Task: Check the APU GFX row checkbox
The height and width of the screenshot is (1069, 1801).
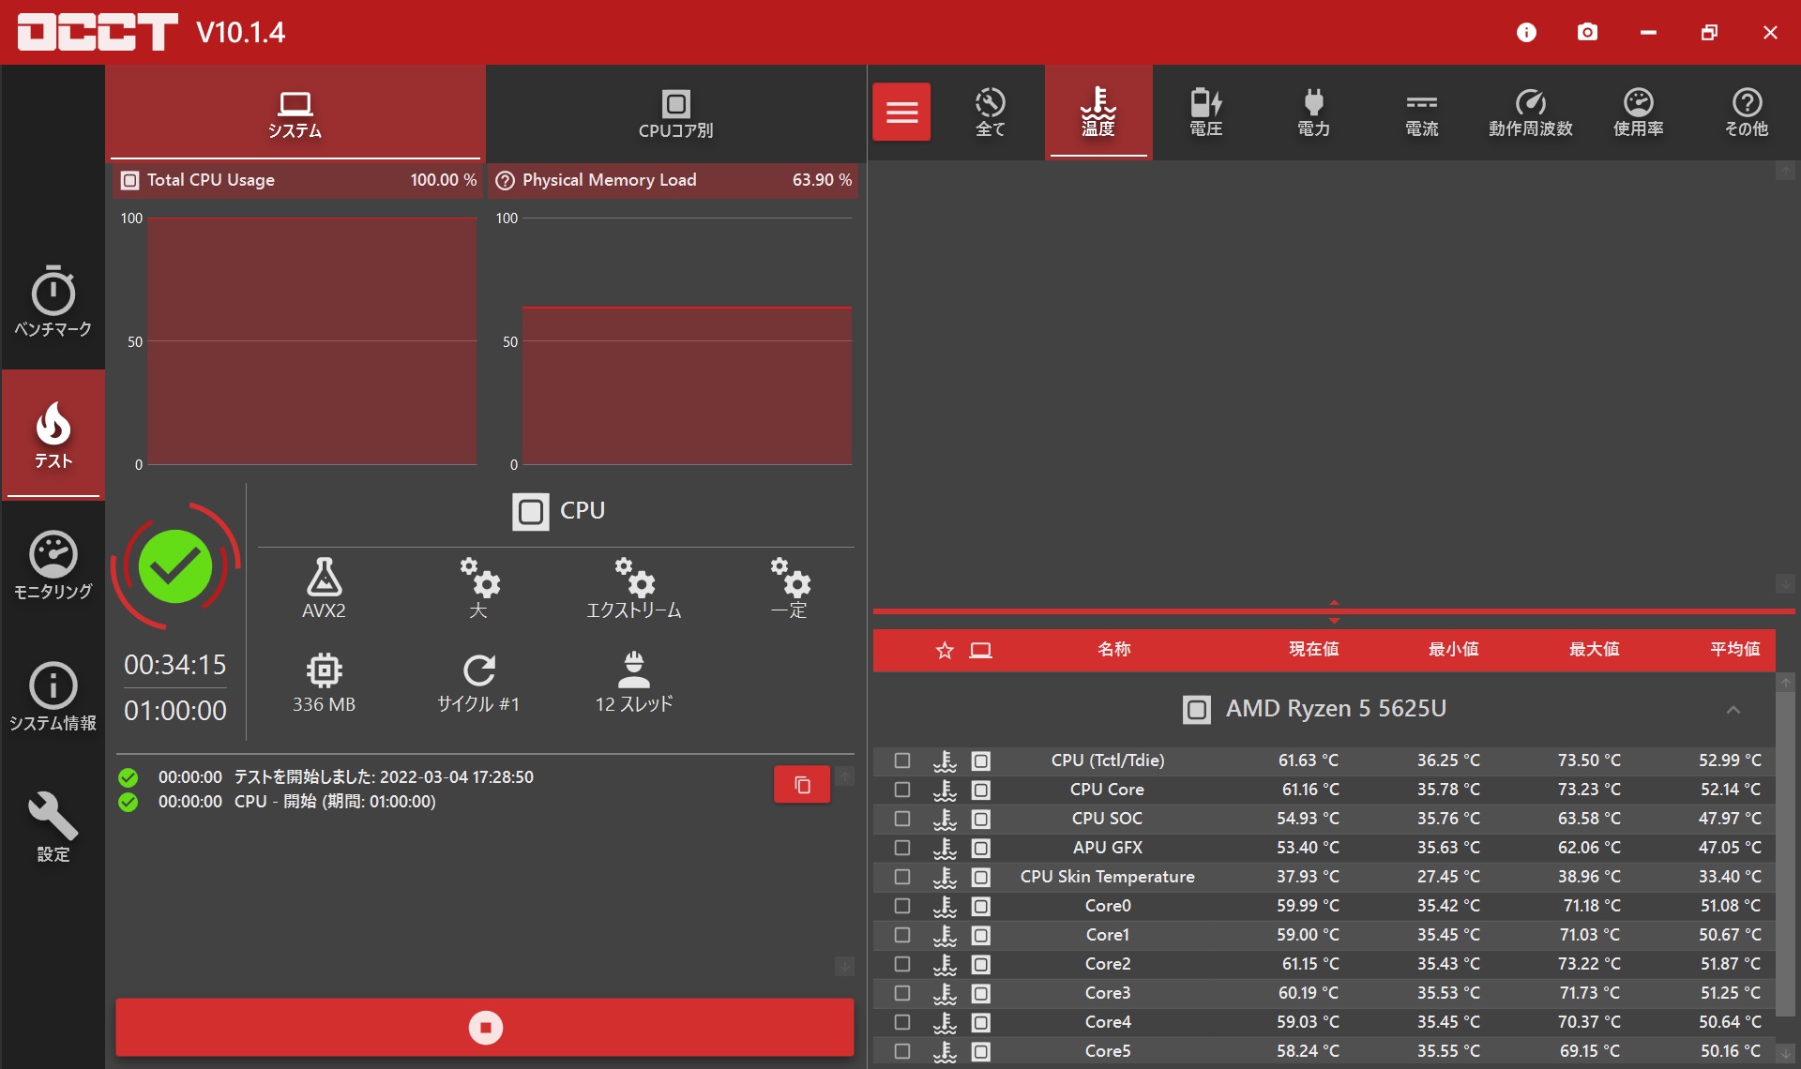Action: (902, 848)
